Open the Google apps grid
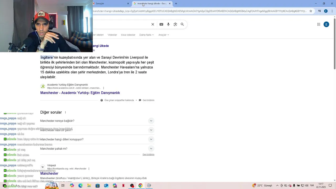336x189 pixels. (319, 24)
